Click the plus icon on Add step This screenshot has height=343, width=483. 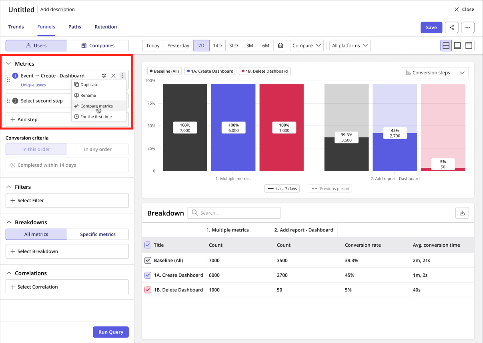pos(13,120)
